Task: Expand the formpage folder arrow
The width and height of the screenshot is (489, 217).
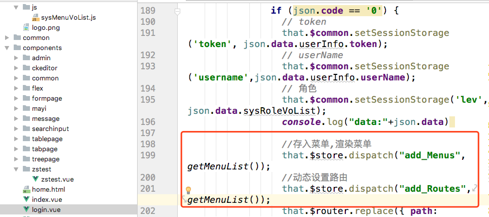Action: pos(16,99)
